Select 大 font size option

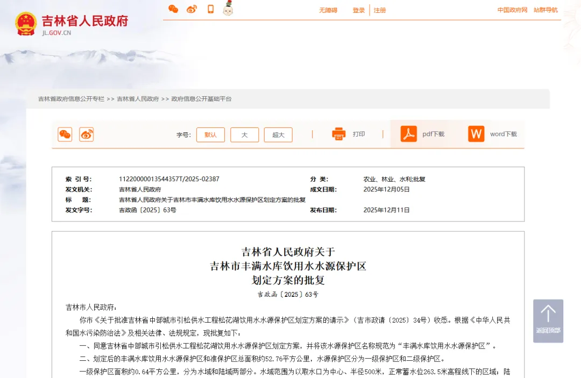pyautogui.click(x=244, y=135)
